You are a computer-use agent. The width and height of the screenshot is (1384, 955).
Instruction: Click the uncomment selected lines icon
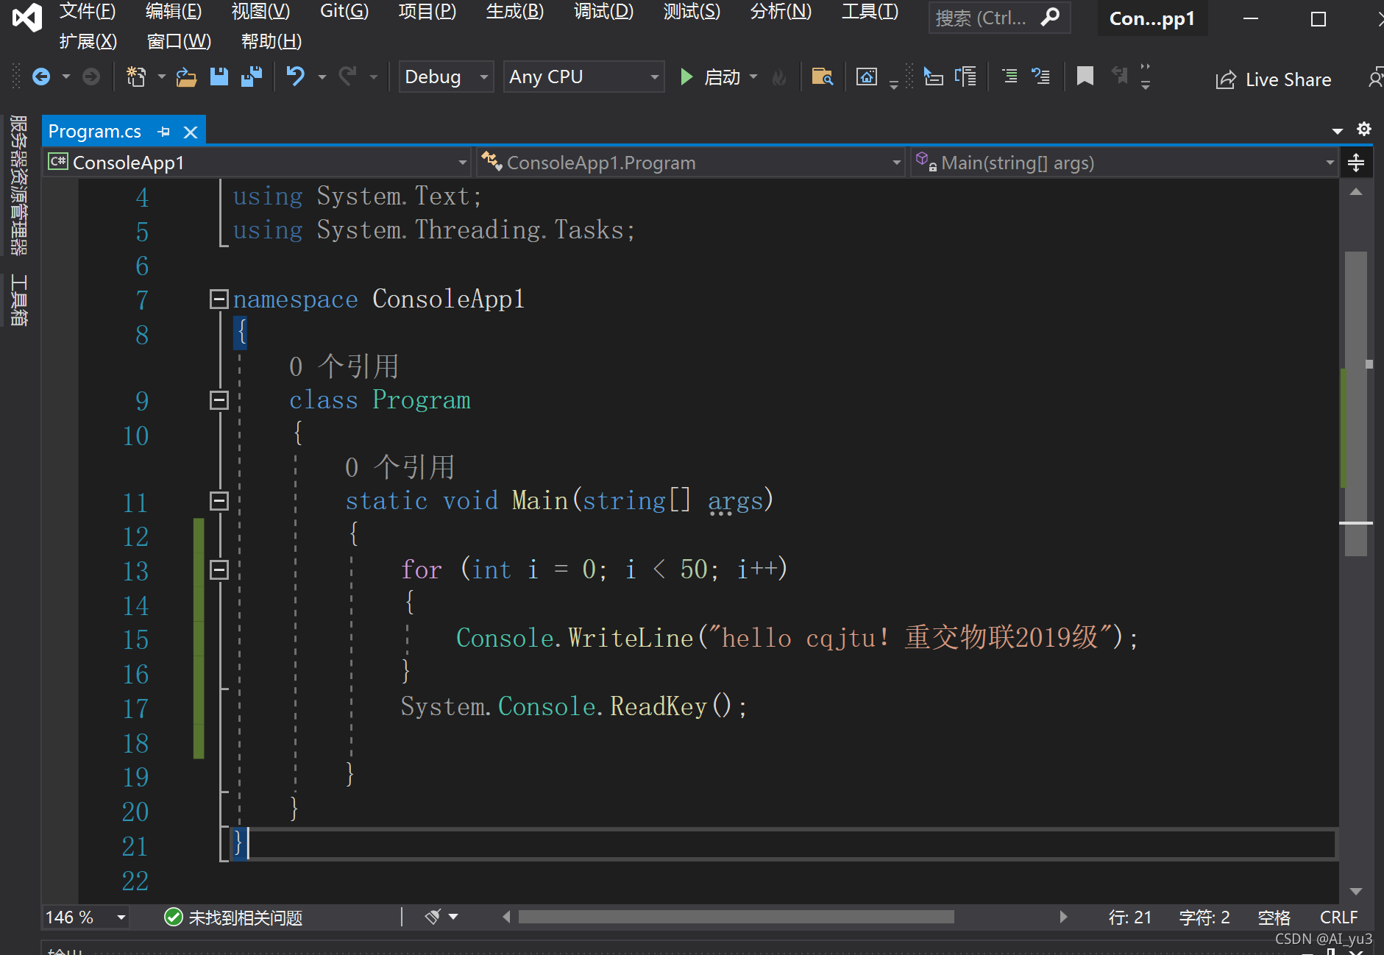point(1040,76)
